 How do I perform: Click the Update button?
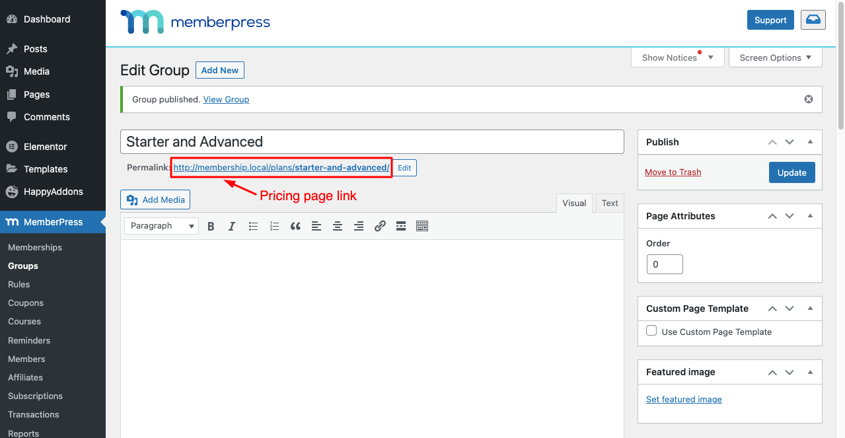(x=791, y=172)
